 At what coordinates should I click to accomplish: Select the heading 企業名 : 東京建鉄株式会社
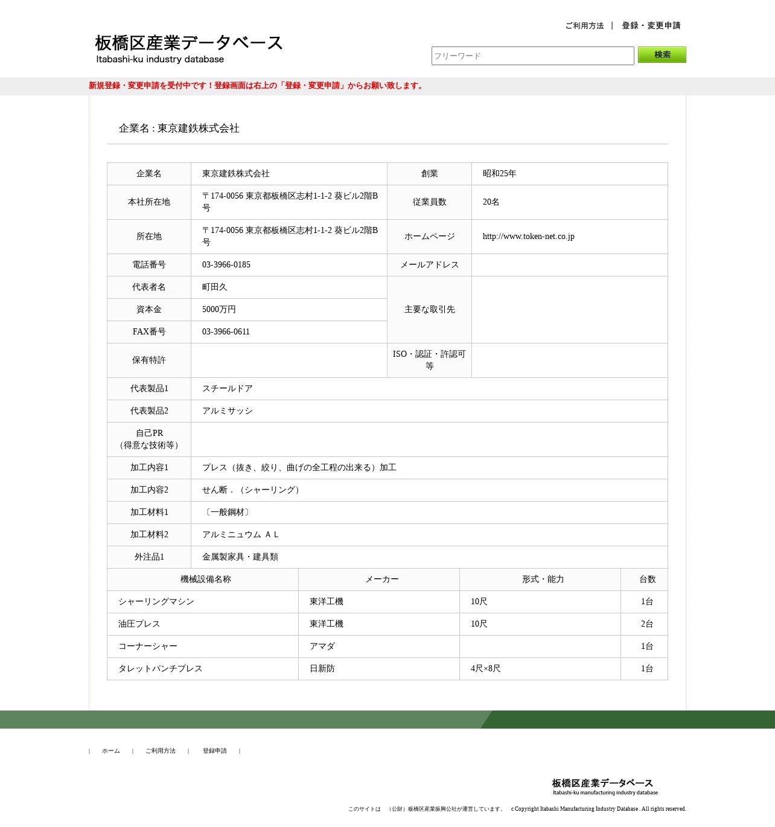tap(179, 128)
